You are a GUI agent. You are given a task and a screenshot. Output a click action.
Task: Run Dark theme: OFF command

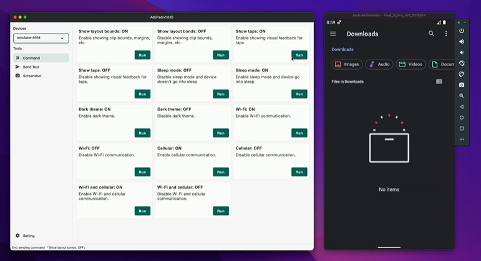[x=221, y=133]
